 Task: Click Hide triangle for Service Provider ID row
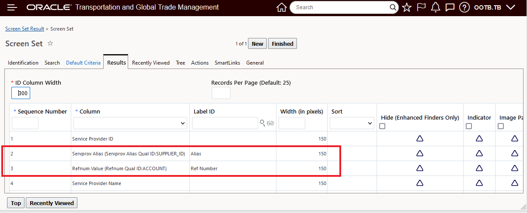tap(420, 139)
